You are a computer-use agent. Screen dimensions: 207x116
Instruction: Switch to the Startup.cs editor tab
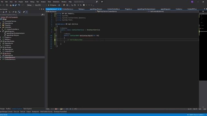click(x=81, y=9)
